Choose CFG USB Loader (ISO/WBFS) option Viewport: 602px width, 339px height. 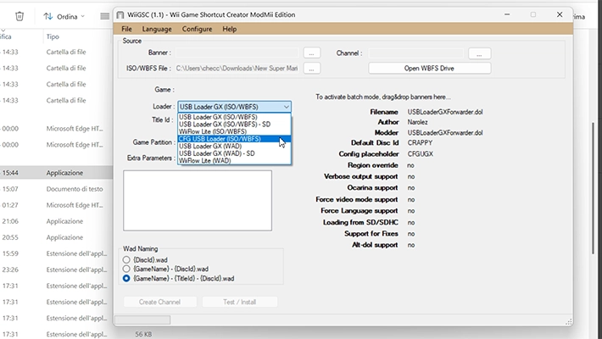click(x=234, y=139)
